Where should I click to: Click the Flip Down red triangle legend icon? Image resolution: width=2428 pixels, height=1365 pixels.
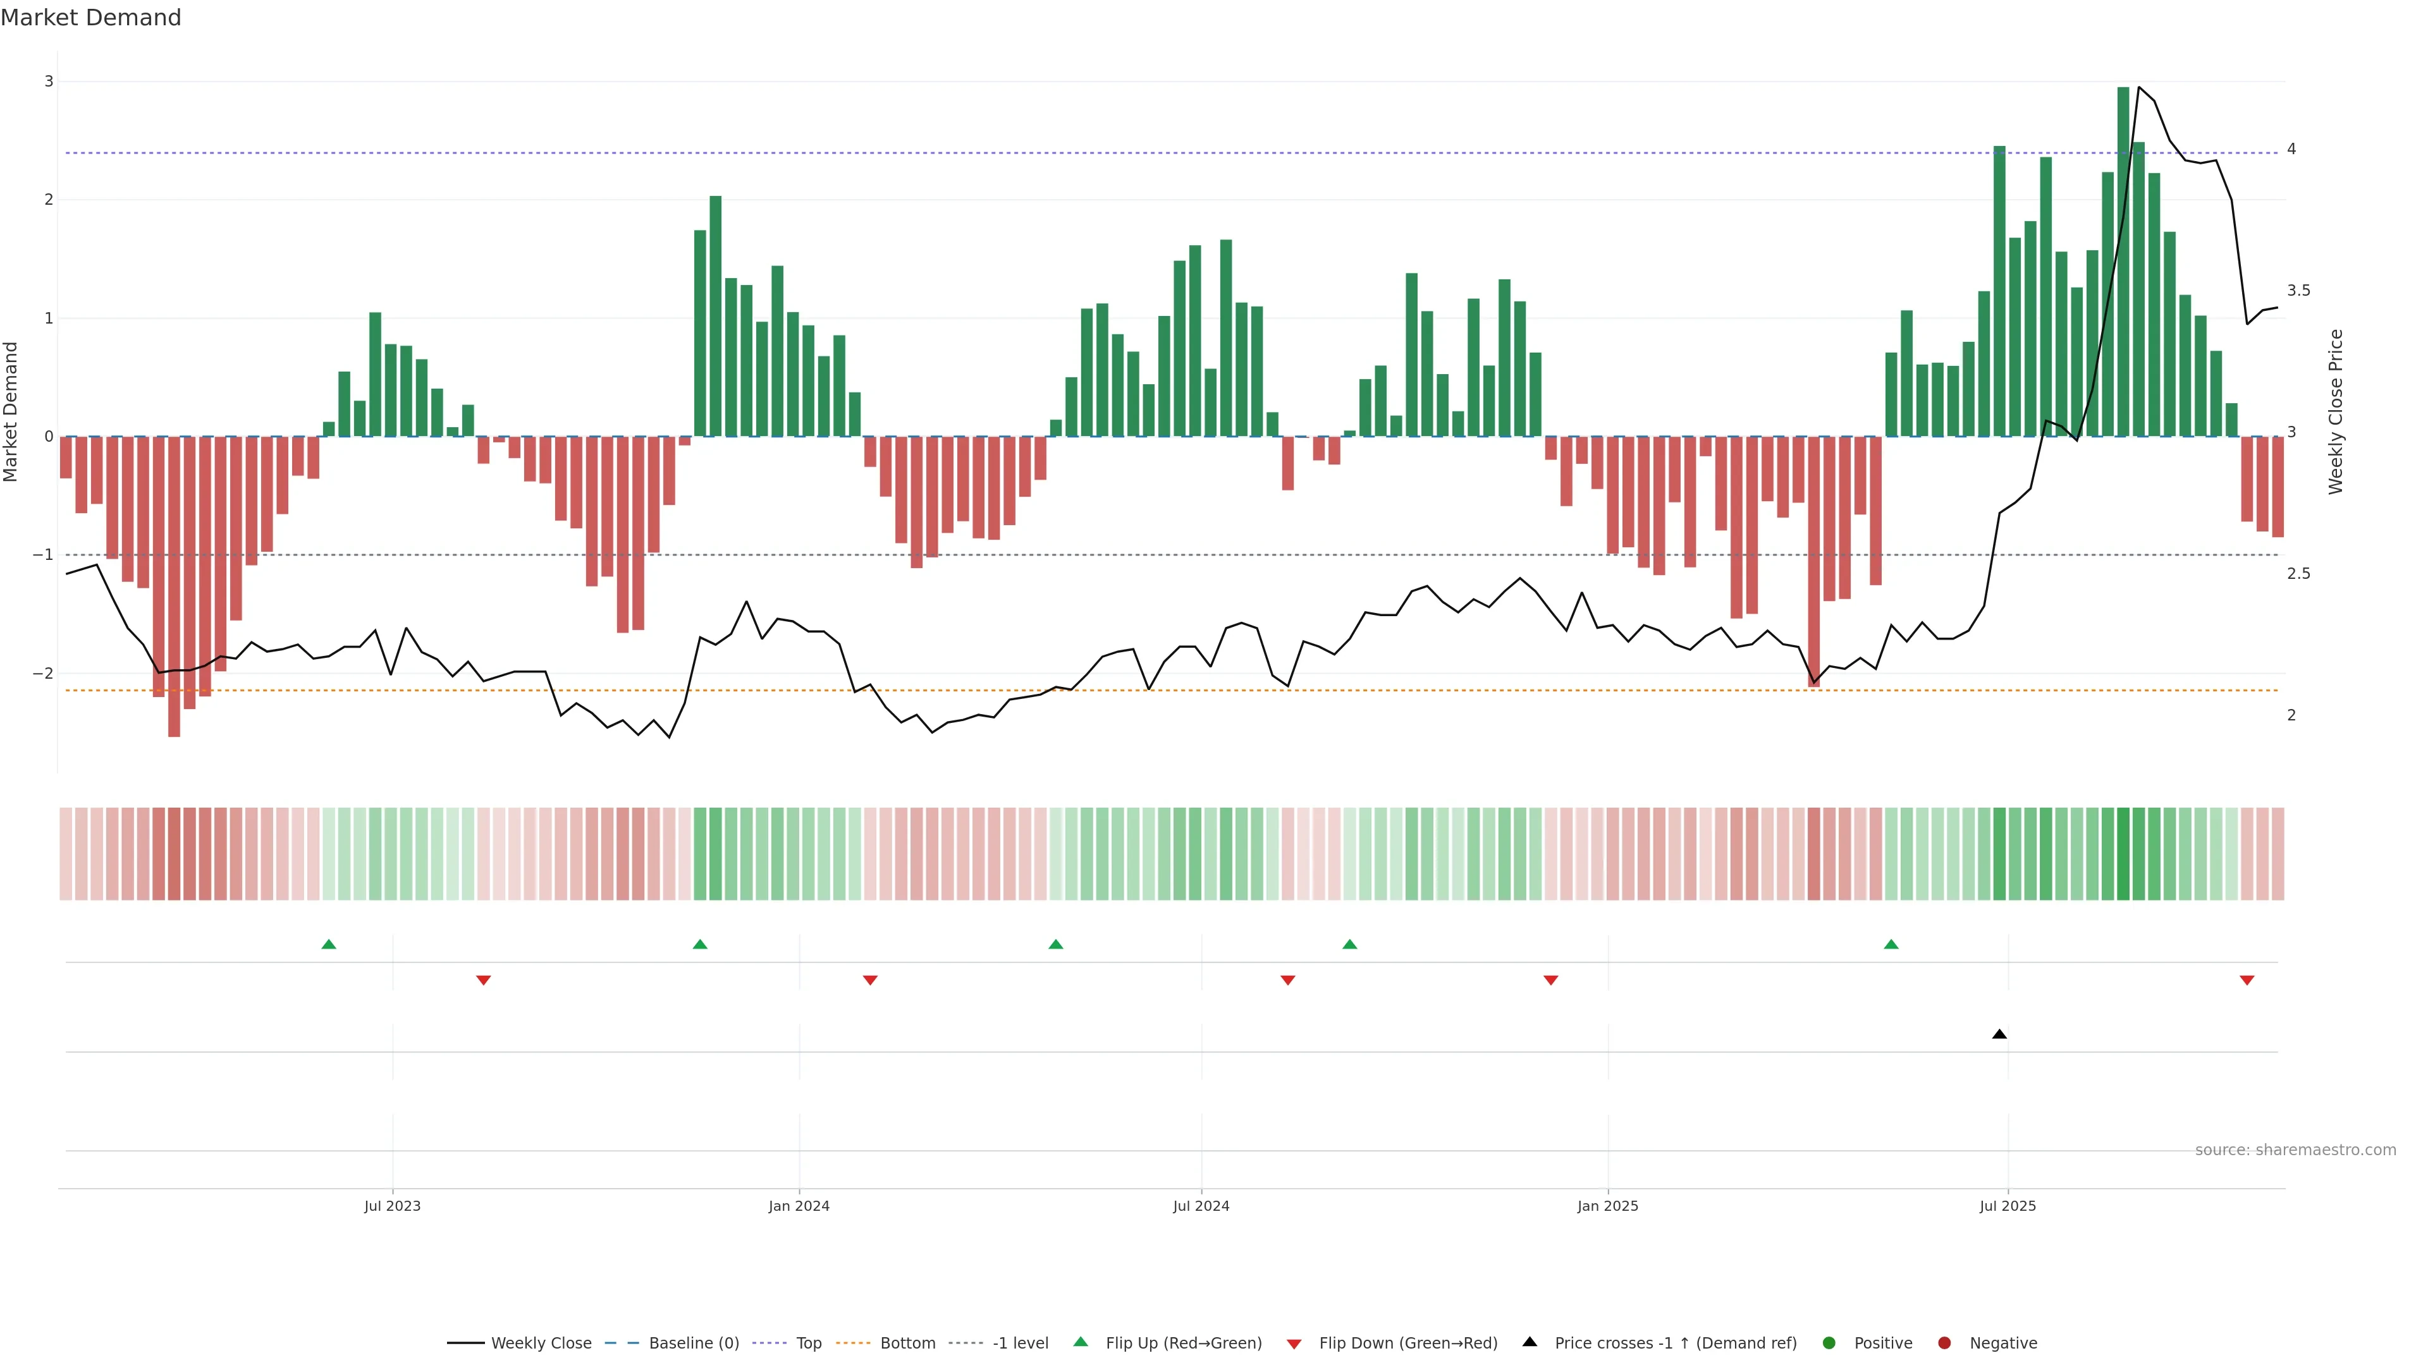point(1294,1344)
